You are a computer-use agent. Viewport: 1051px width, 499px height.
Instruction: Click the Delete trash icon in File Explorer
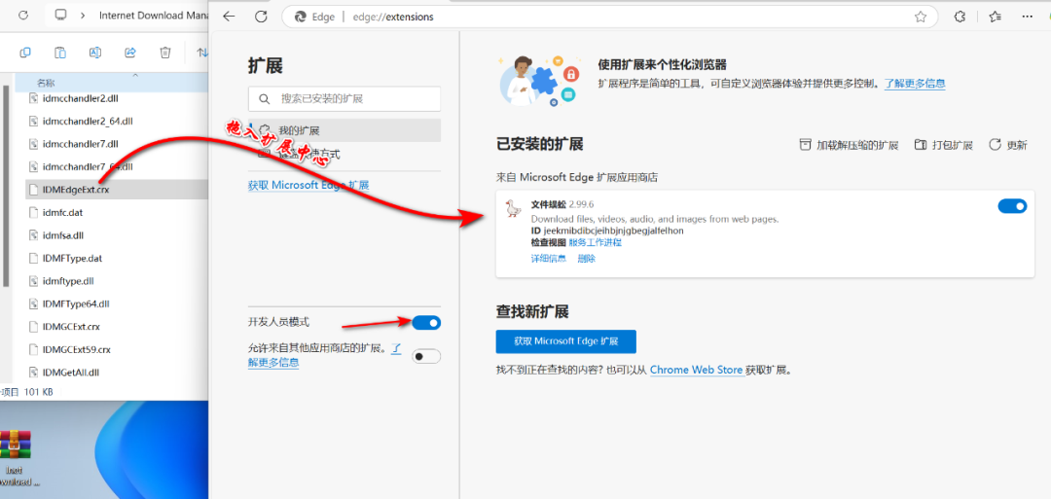coord(165,53)
